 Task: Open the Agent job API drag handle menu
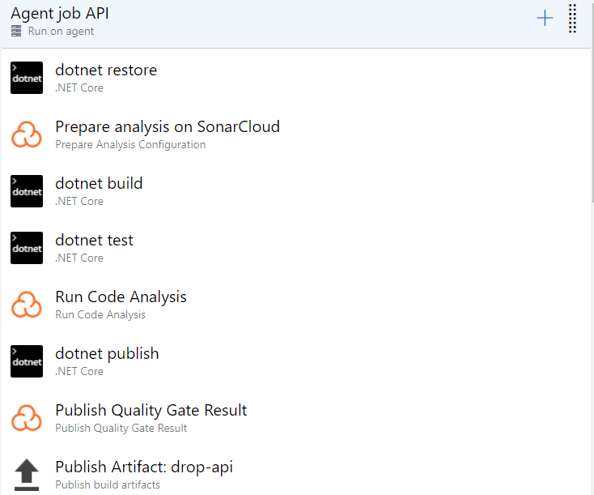(x=572, y=19)
